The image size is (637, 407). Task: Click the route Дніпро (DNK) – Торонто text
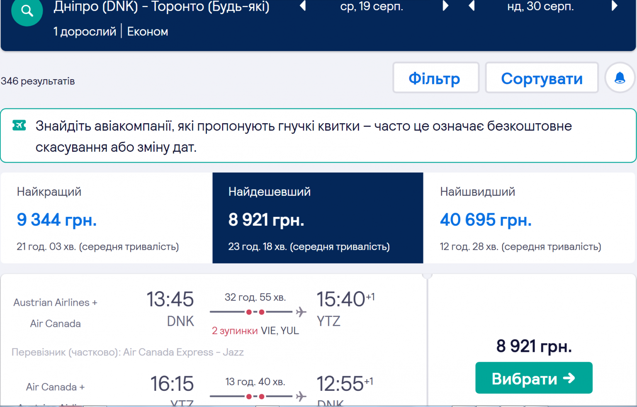point(162,7)
